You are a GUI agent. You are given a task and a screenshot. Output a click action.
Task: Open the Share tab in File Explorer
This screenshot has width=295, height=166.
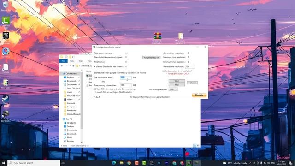(81, 61)
